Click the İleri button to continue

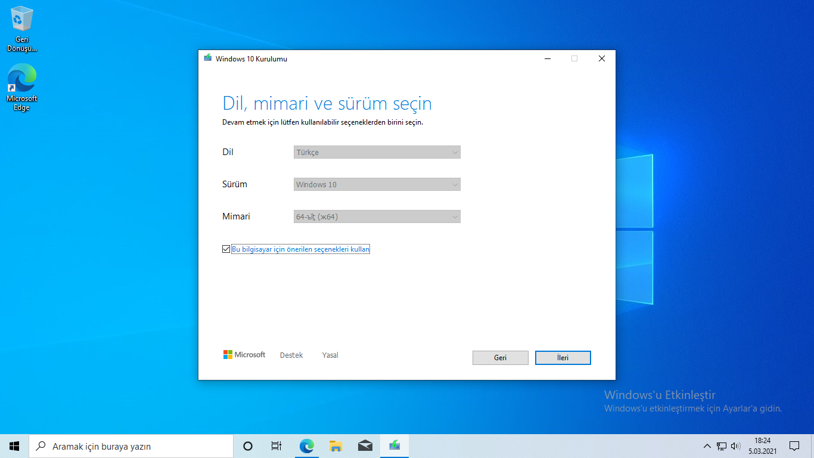(563, 358)
